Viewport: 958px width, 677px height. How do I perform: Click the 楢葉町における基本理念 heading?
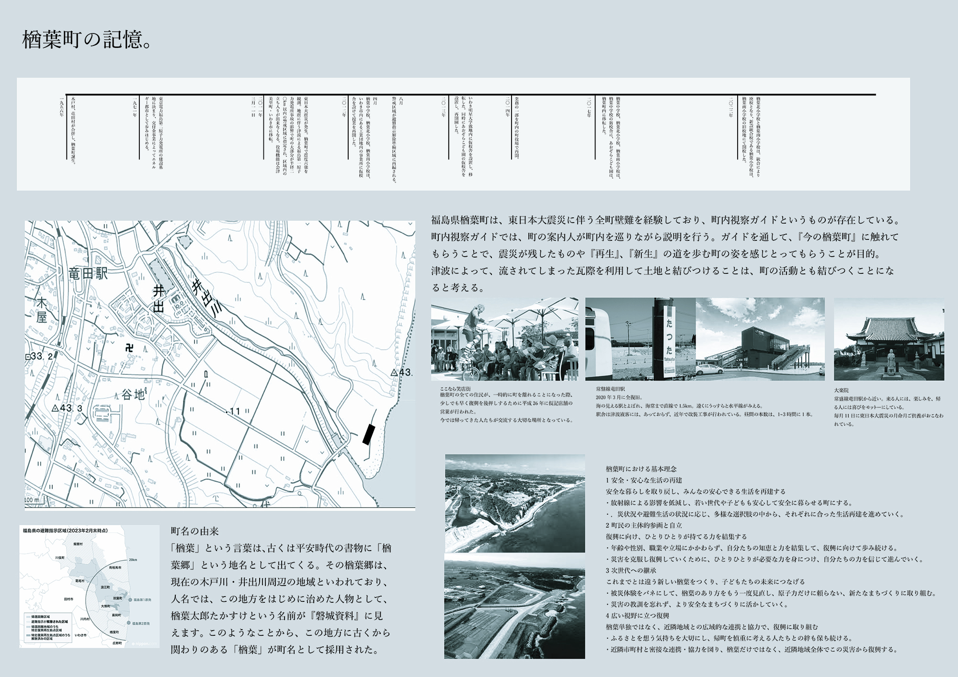click(641, 469)
